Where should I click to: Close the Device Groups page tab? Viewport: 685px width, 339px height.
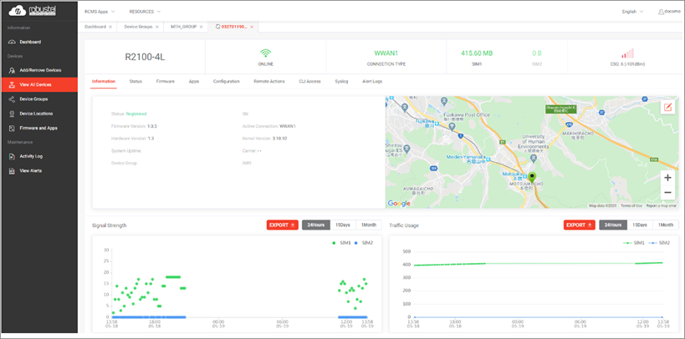[x=157, y=27]
